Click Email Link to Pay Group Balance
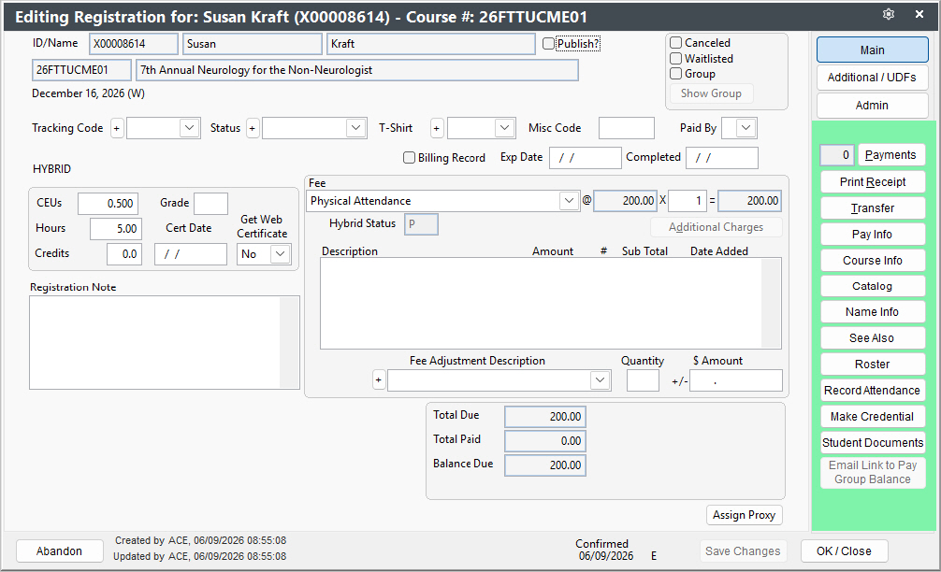The image size is (941, 572). [873, 473]
